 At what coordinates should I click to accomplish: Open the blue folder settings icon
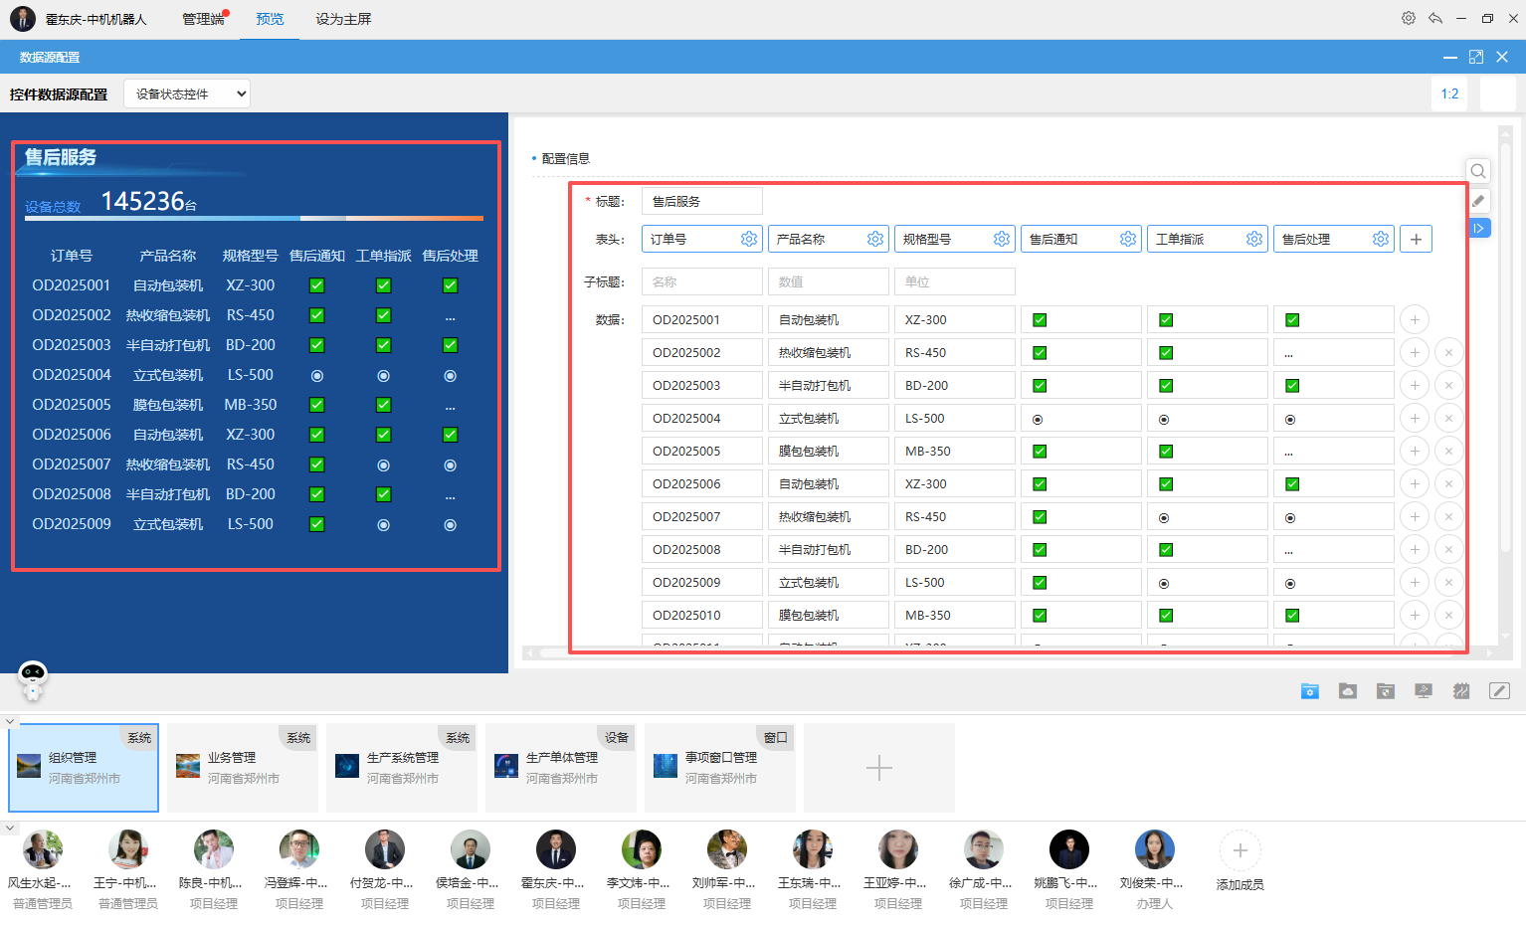[x=1310, y=691]
